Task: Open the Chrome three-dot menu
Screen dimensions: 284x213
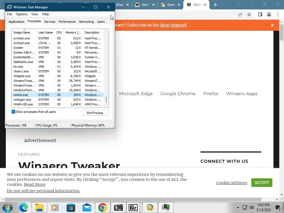Action: (x=278, y=14)
